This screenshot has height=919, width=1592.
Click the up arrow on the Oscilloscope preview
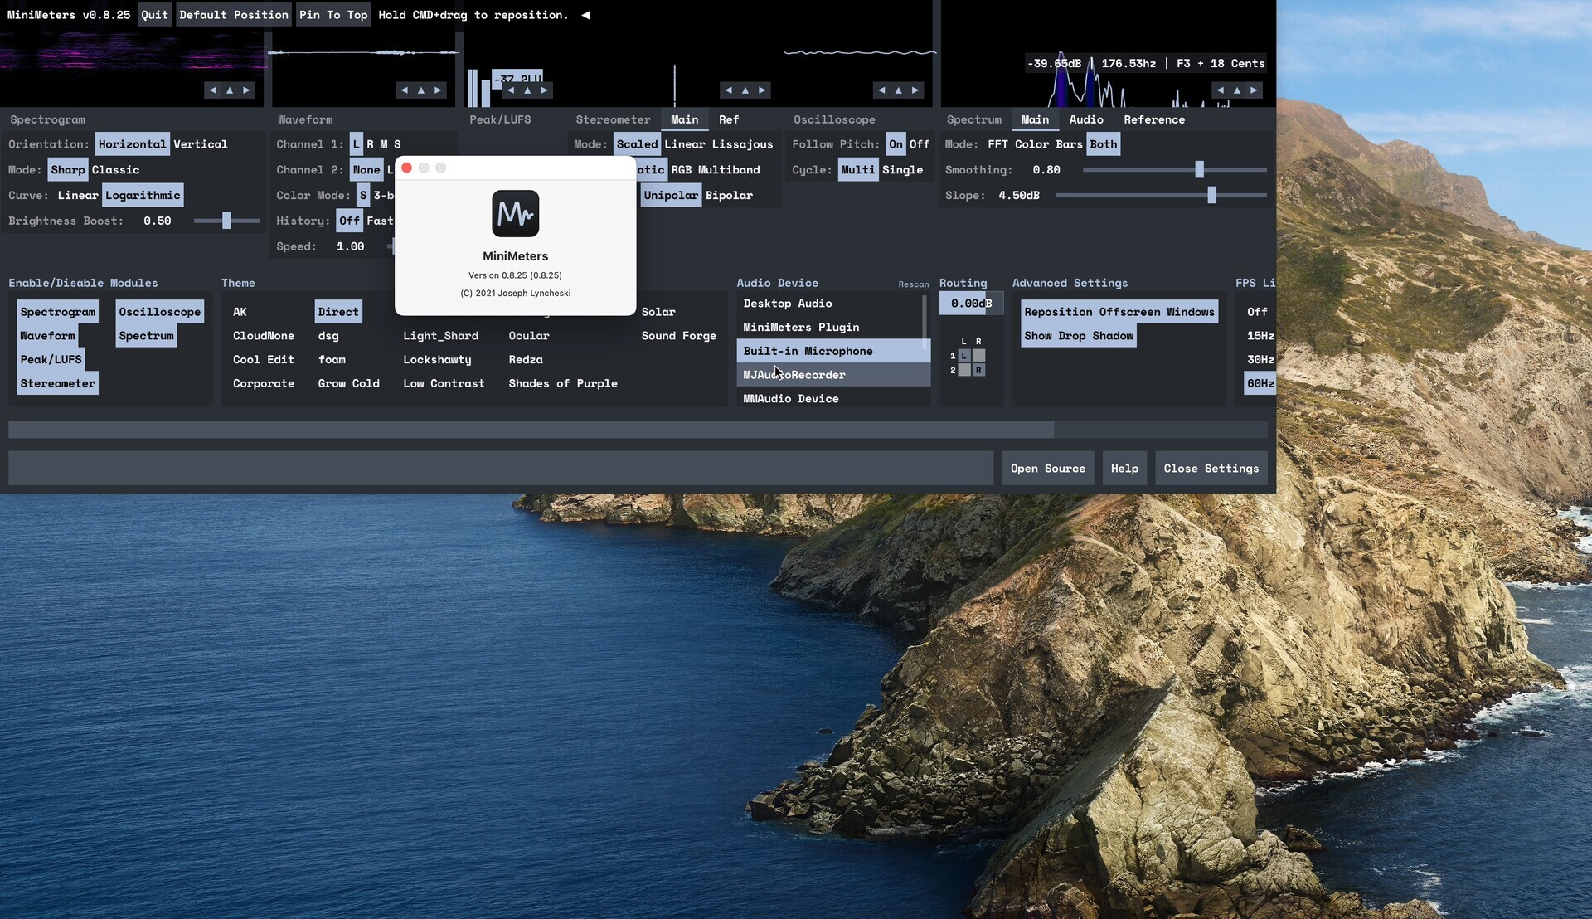899,90
